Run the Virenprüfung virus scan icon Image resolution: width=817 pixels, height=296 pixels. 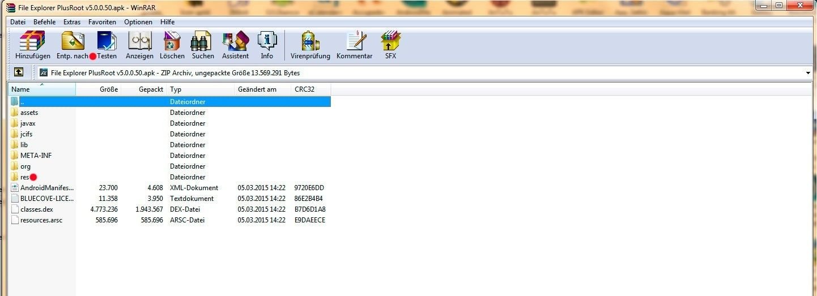click(309, 41)
